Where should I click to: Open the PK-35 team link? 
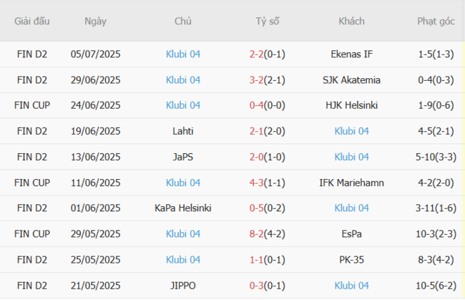[351, 260]
